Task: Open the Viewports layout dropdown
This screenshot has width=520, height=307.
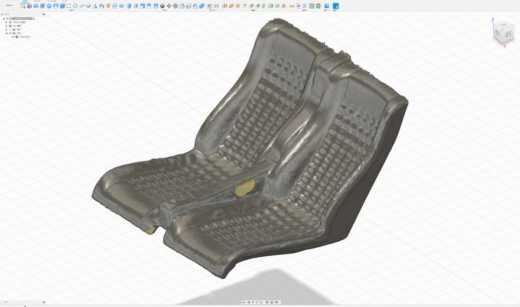Action: (x=277, y=302)
